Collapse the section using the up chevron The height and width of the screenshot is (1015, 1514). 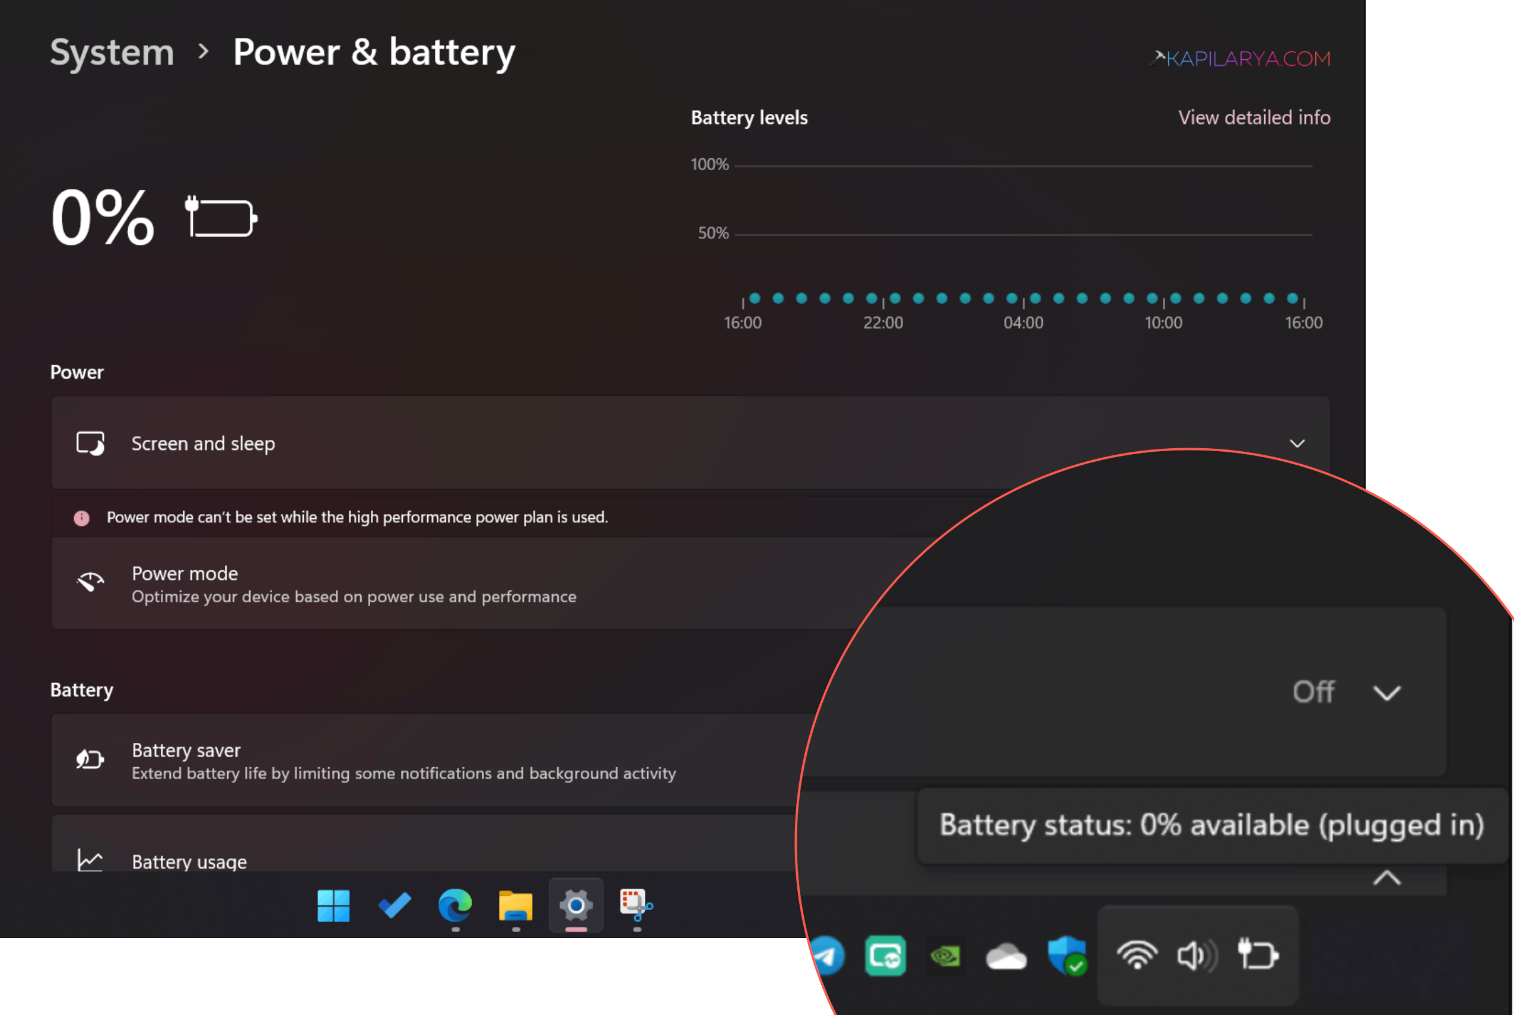click(1387, 878)
